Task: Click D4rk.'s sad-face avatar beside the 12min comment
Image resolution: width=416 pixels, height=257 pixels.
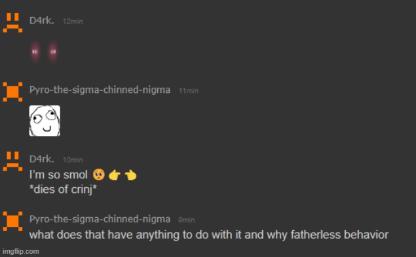Action: pos(12,23)
